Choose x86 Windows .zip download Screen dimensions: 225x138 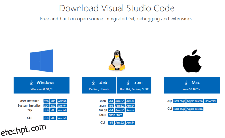[x=53, y=110]
